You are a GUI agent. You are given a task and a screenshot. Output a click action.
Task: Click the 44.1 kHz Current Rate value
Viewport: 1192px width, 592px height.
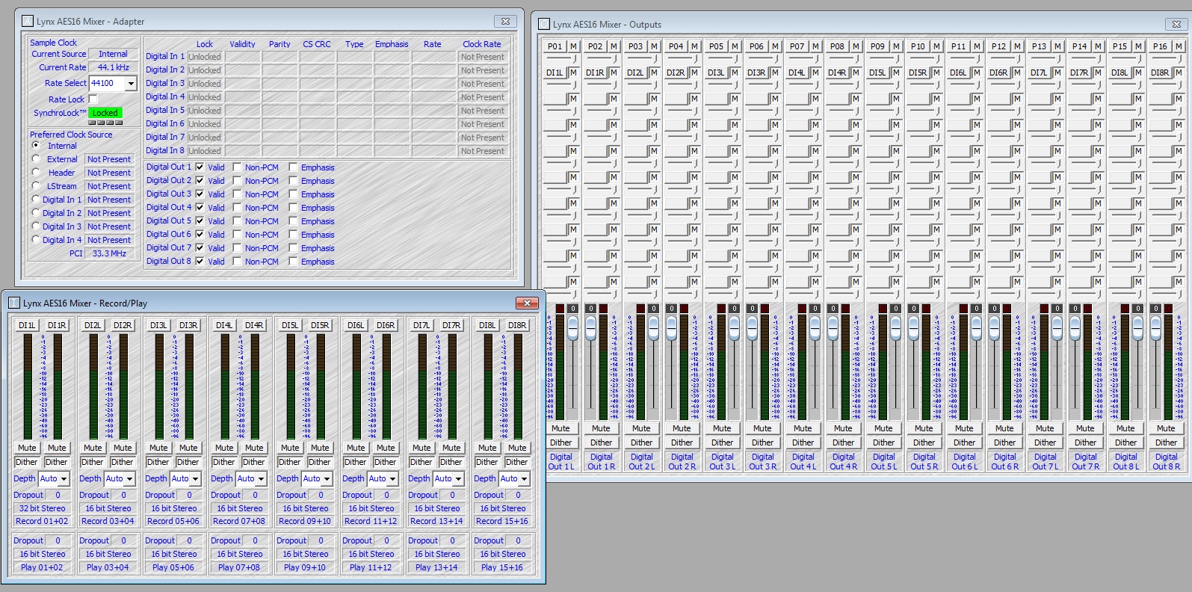pyautogui.click(x=113, y=67)
